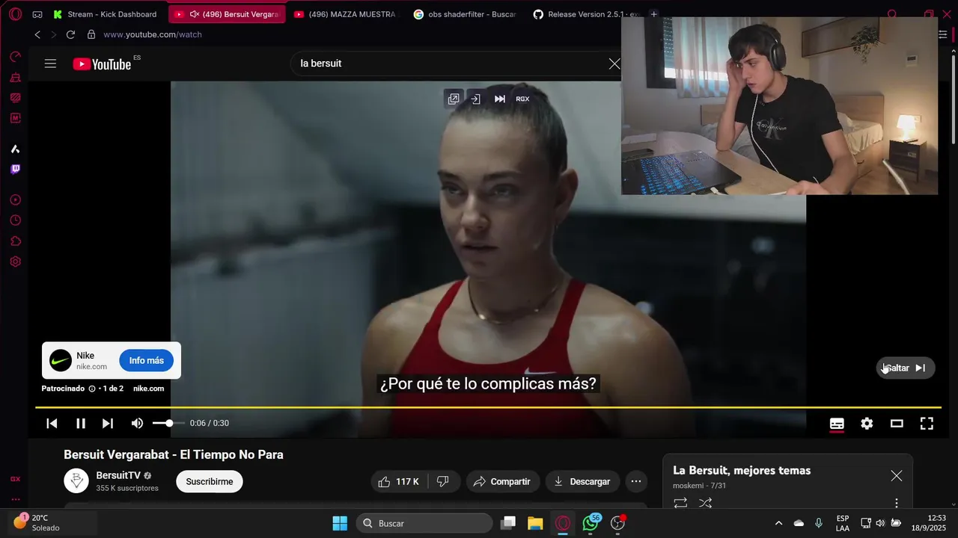Switch to MAZZA MUESTRA YouTube tab
The width and height of the screenshot is (958, 538).
[346, 14]
